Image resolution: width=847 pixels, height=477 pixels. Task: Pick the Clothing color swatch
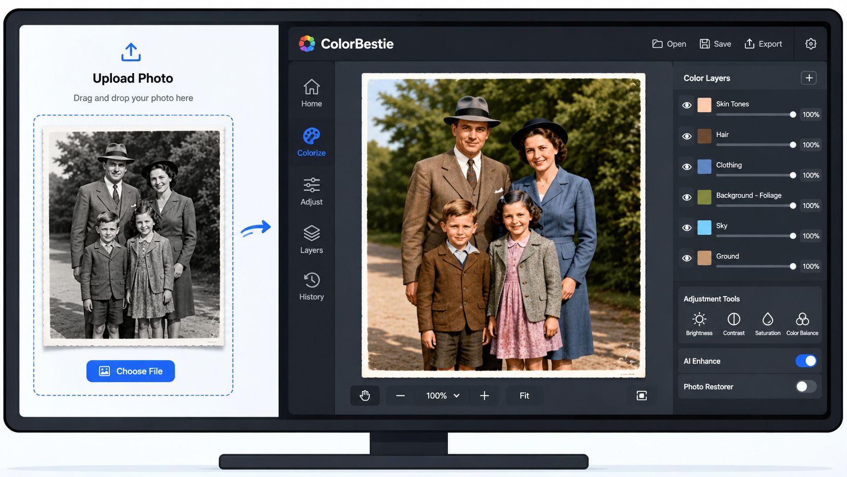pyautogui.click(x=704, y=166)
